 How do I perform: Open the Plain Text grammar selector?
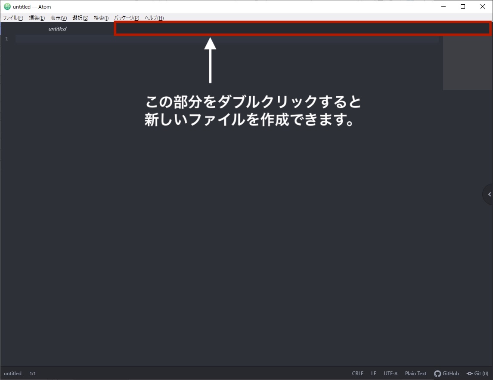tap(415, 374)
